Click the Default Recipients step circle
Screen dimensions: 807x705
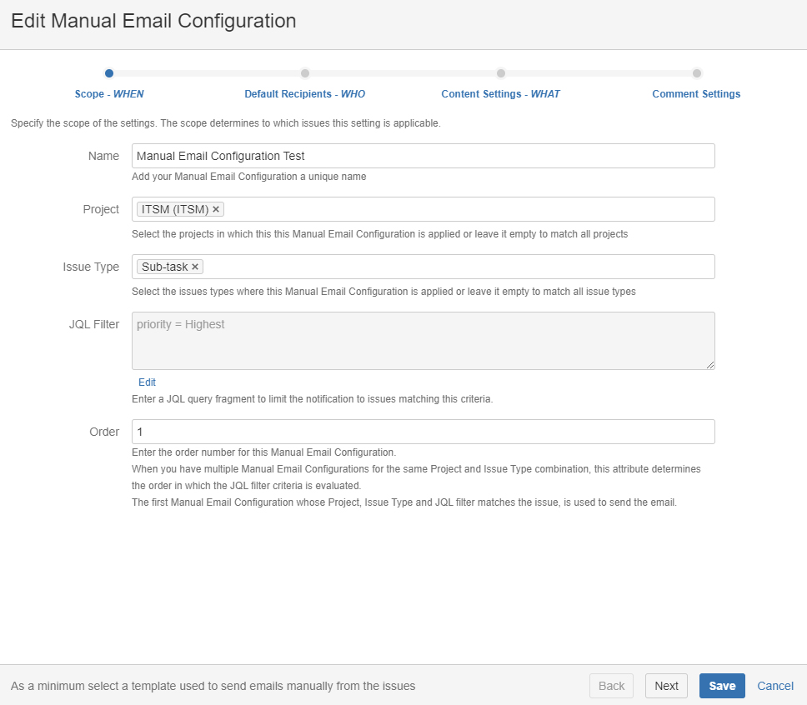[305, 73]
